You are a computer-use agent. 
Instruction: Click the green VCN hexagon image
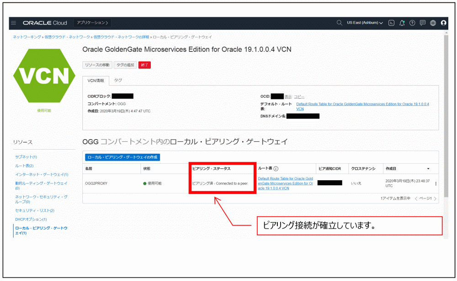(44, 76)
